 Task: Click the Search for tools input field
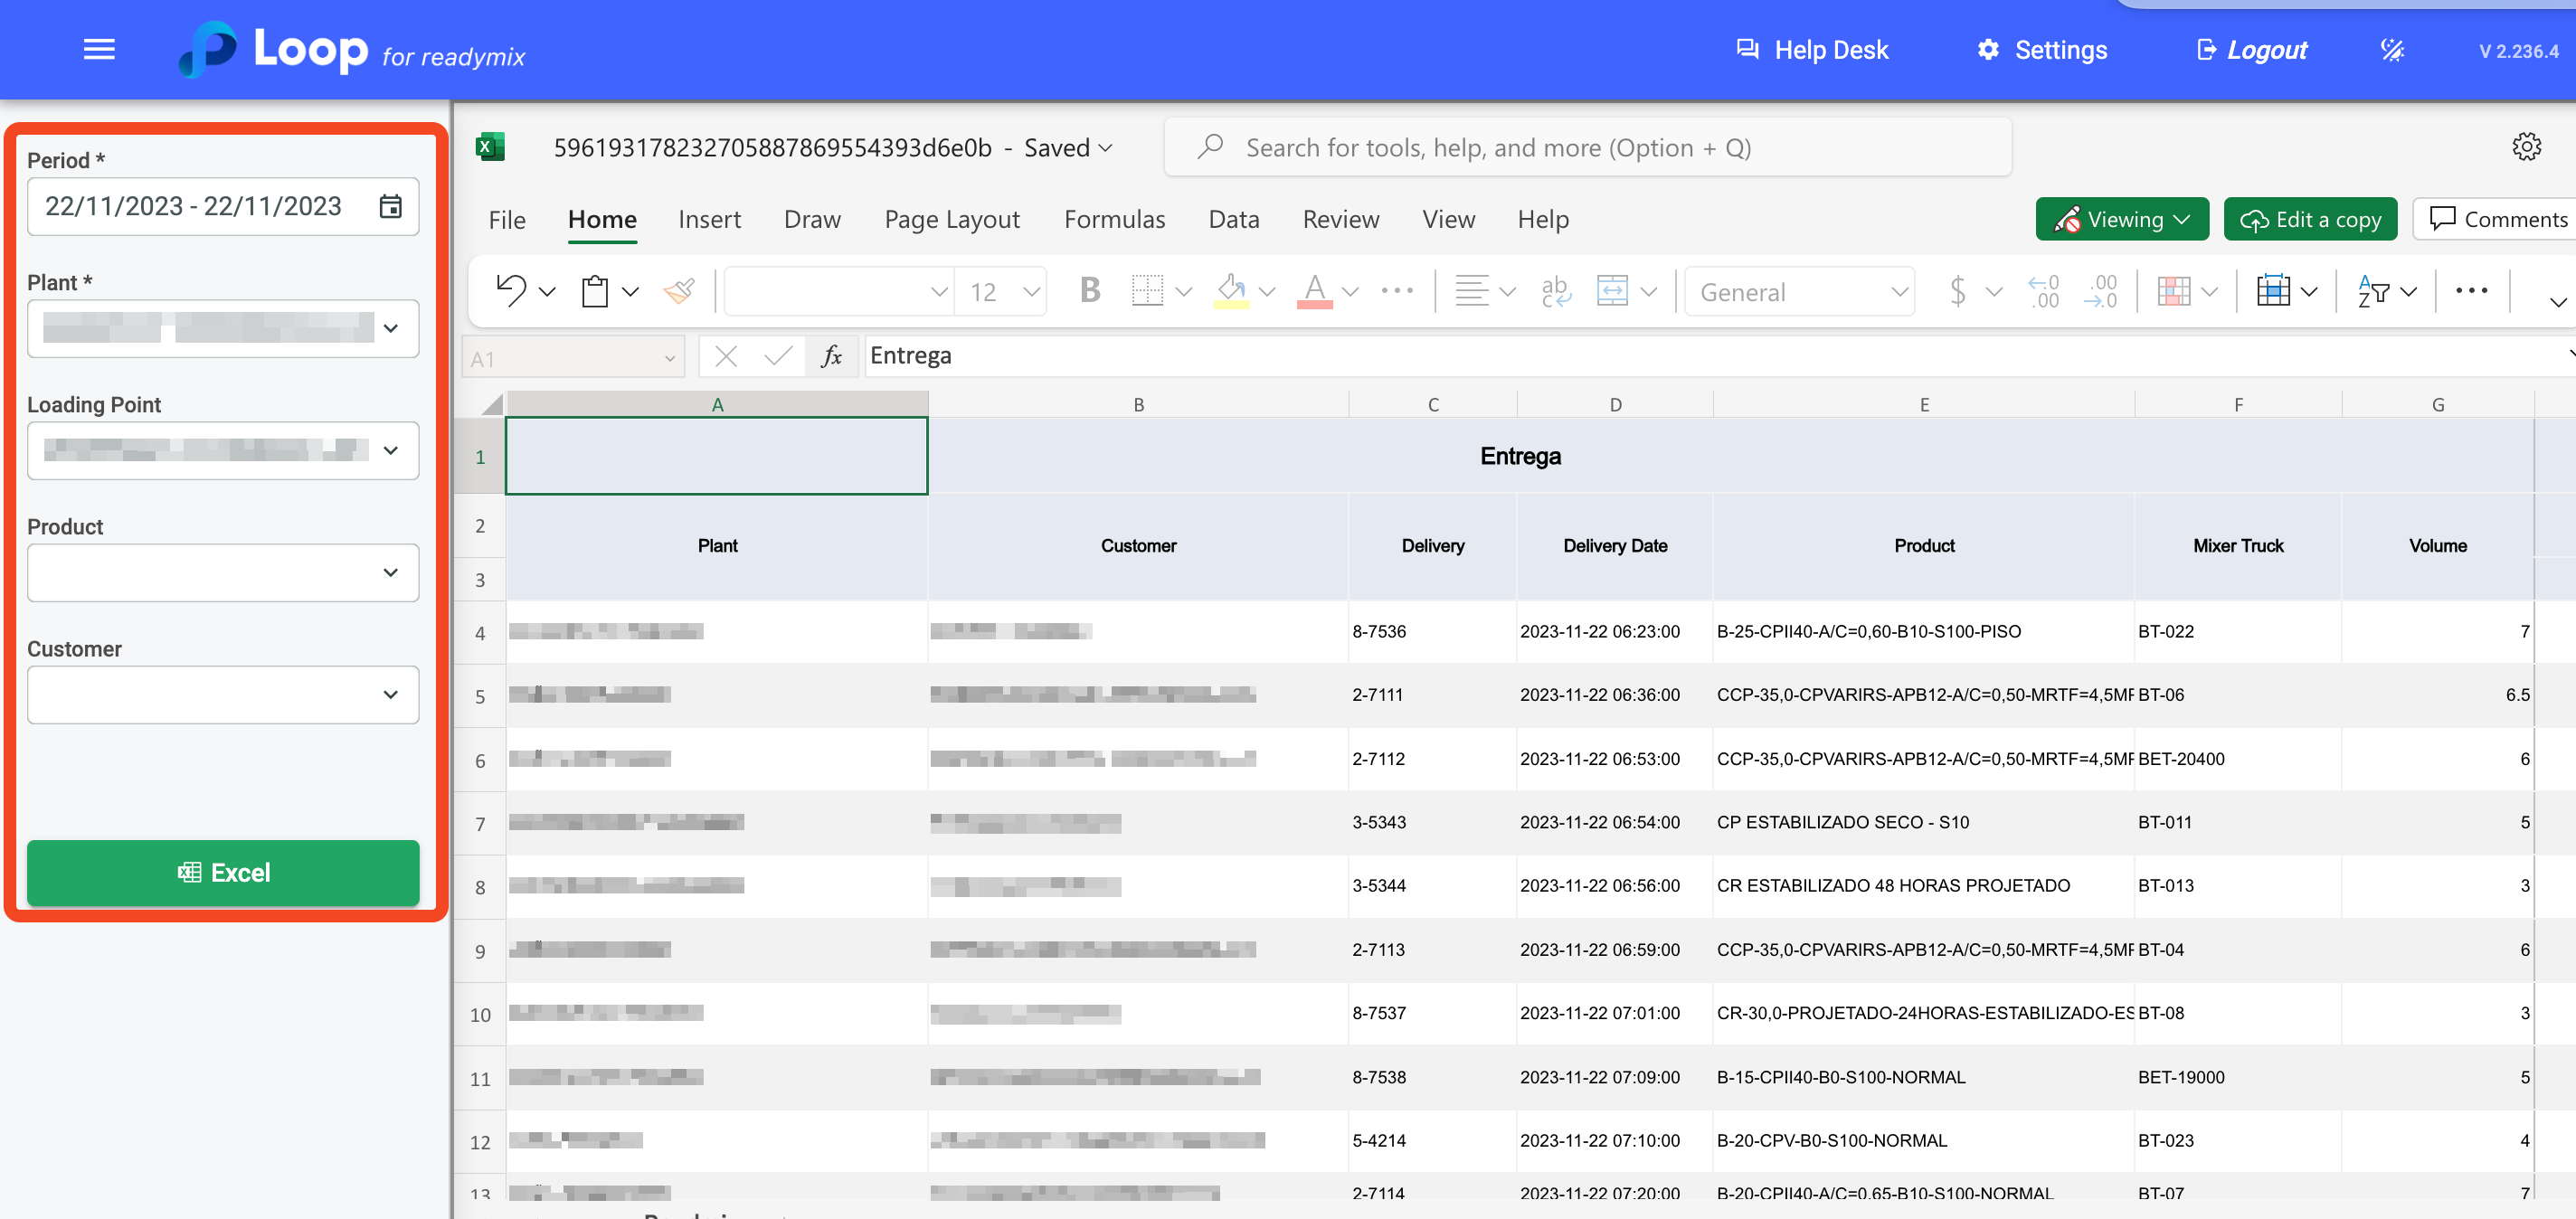coord(1587,147)
